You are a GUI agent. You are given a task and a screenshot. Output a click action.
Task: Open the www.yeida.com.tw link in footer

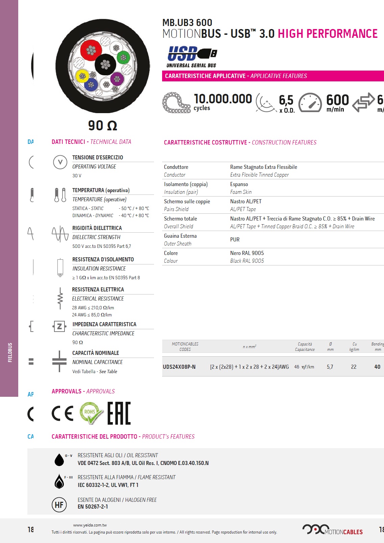point(90,525)
